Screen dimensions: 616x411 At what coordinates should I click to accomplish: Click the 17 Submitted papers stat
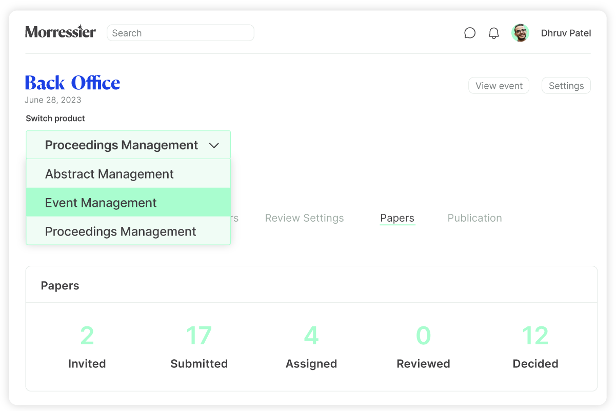click(199, 346)
